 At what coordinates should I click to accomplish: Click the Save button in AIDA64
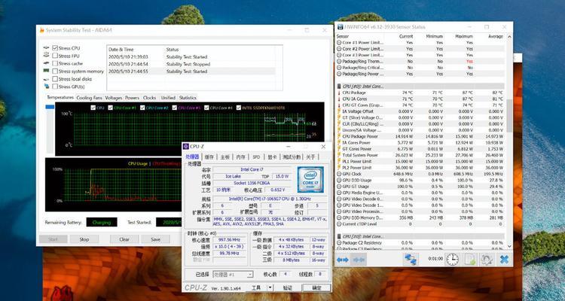coord(156,239)
